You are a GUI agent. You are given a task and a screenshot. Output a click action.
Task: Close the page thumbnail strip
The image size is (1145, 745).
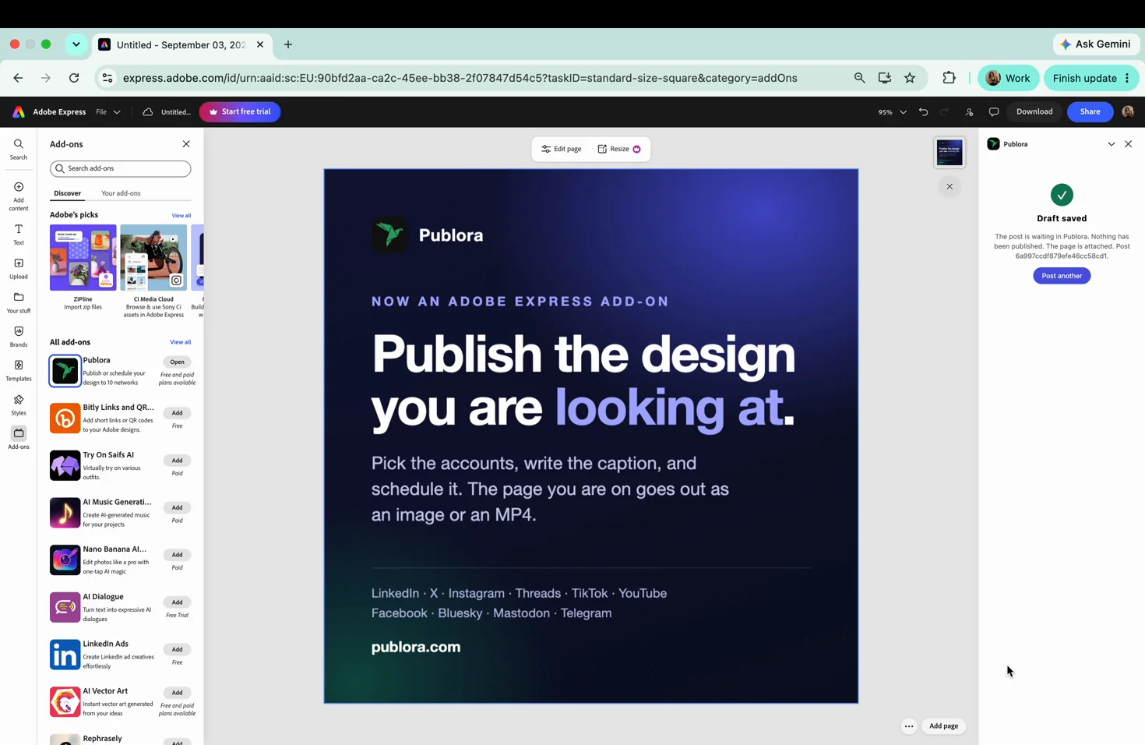(949, 187)
